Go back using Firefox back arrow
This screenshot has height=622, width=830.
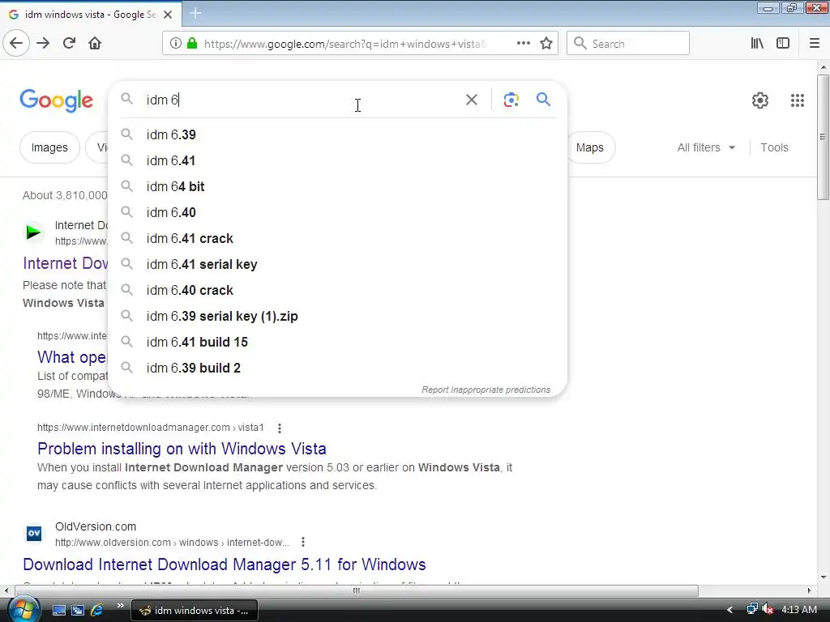coord(16,44)
